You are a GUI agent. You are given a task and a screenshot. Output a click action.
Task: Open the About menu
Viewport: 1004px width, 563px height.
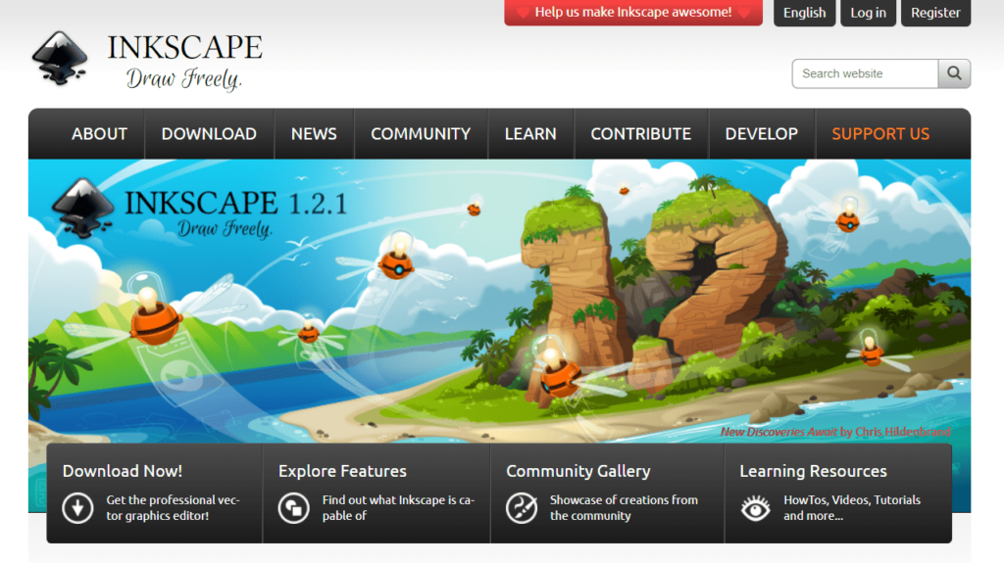pyautogui.click(x=99, y=134)
